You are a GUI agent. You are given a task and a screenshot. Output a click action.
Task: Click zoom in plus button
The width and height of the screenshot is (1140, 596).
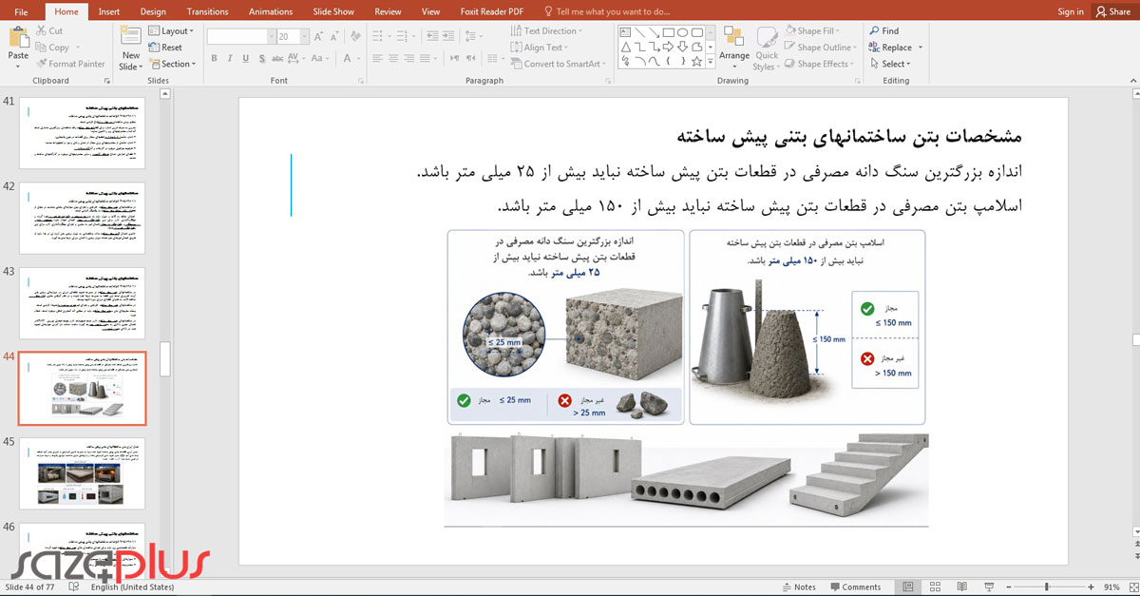[x=1091, y=586]
